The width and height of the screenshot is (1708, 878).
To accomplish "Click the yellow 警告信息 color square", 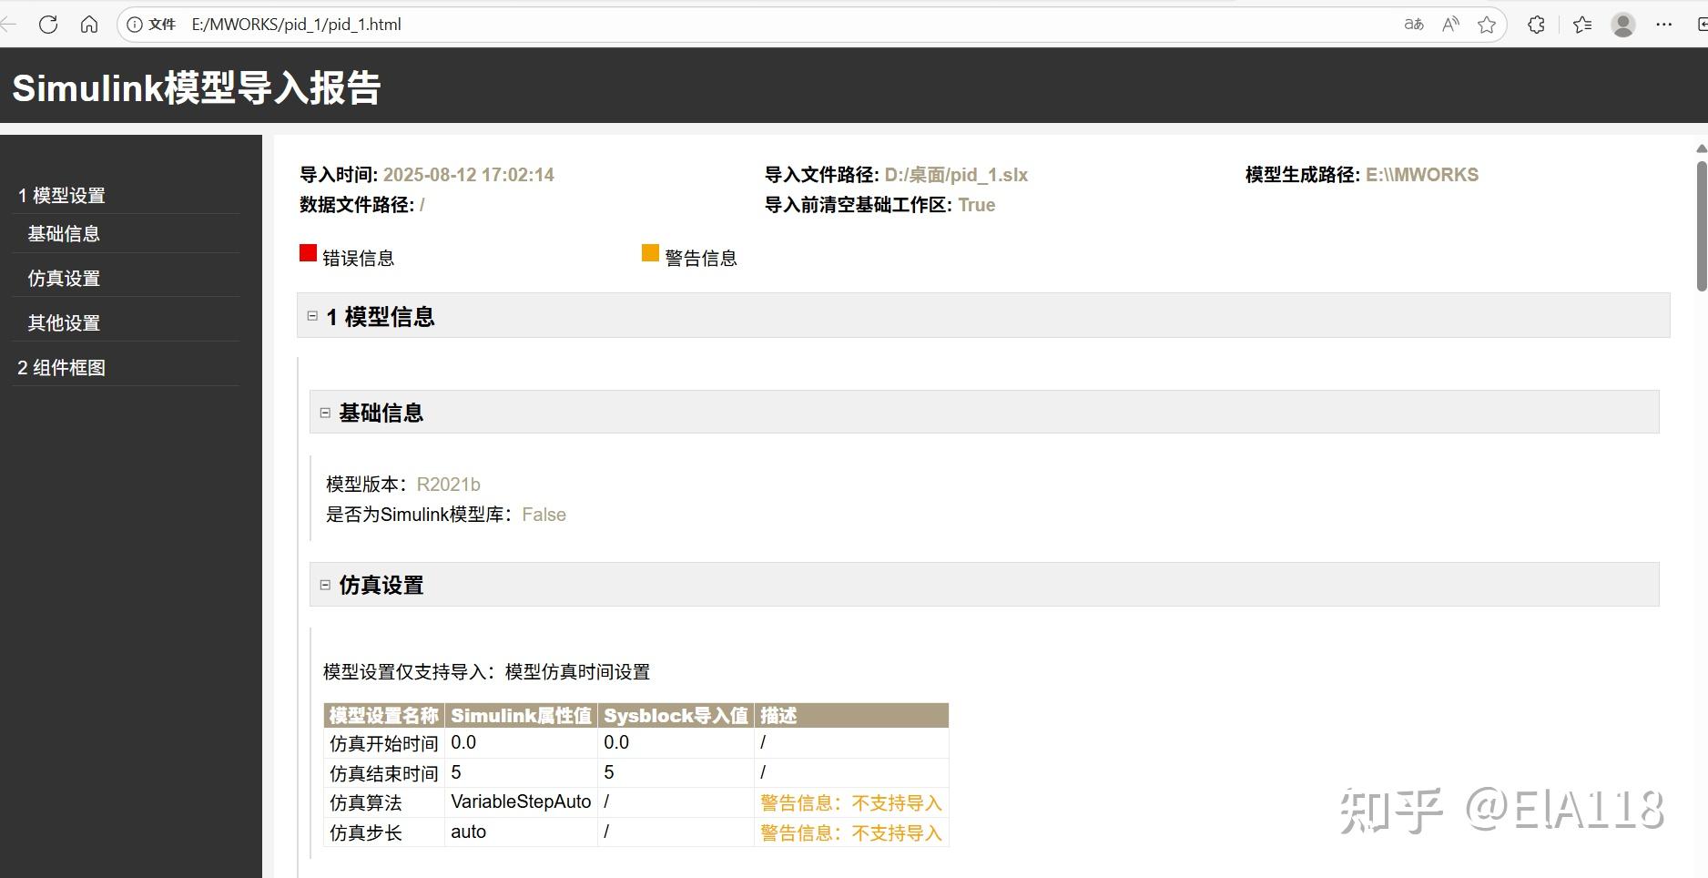I will point(649,252).
